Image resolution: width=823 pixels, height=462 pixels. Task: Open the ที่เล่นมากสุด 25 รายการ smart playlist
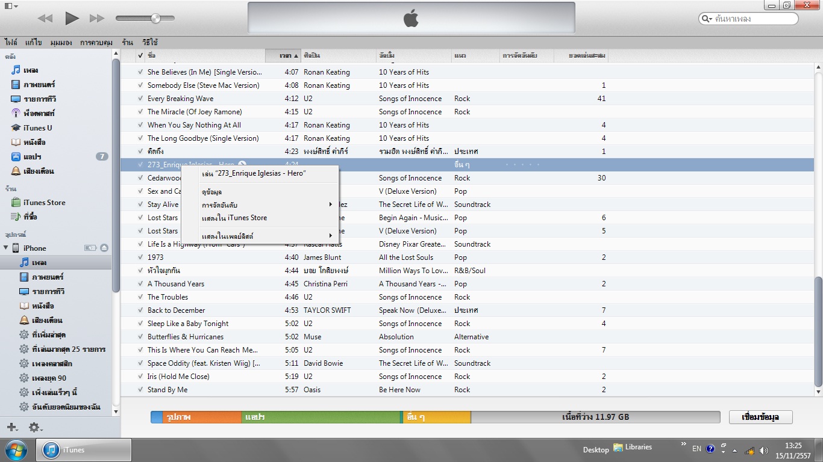click(69, 349)
